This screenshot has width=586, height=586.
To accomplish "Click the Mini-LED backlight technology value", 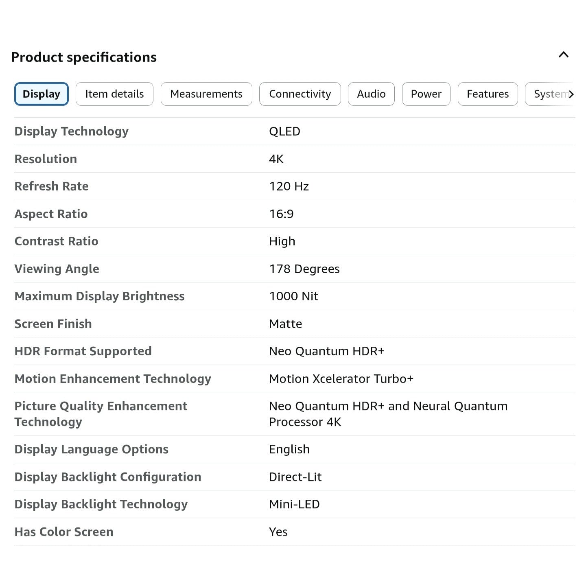I will [294, 504].
